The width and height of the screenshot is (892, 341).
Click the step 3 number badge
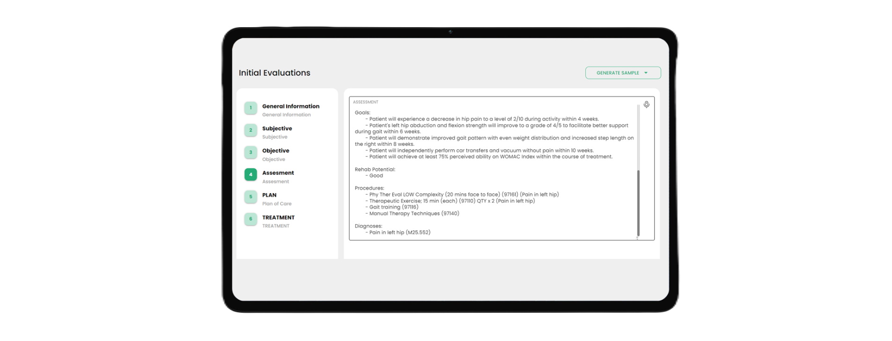point(251,152)
